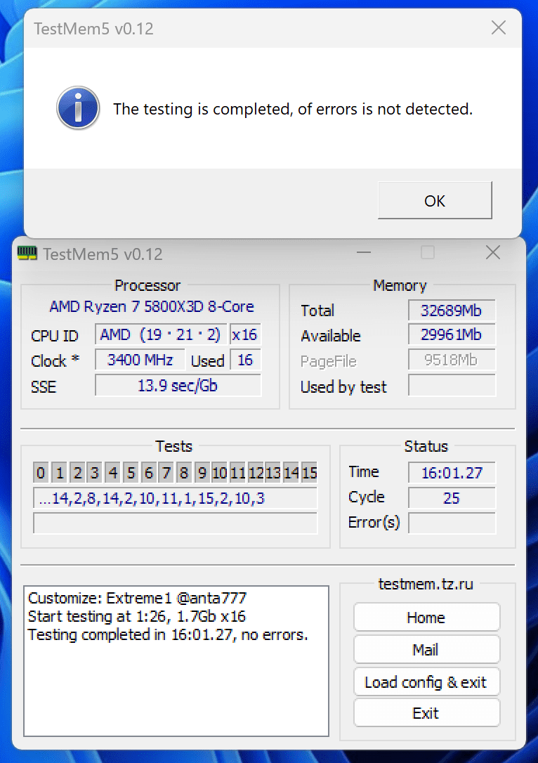Select test number 15 box
538x763 pixels.
pyautogui.click(x=309, y=473)
